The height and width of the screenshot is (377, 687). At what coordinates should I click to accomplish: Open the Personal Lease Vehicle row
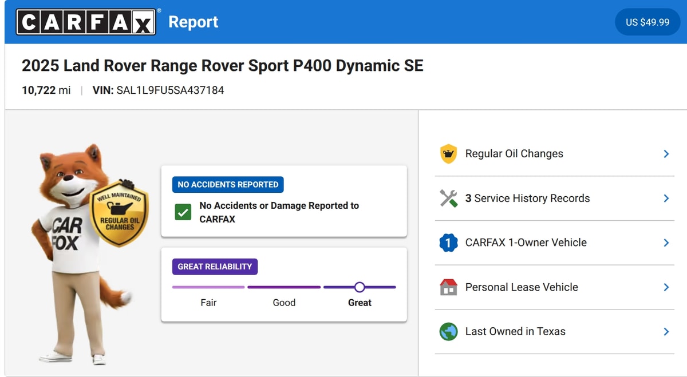(555, 287)
